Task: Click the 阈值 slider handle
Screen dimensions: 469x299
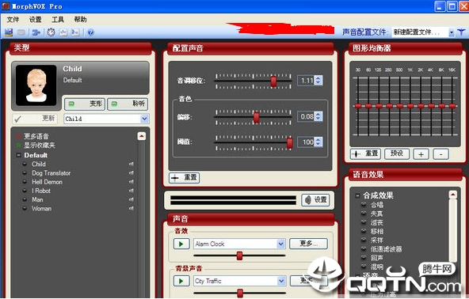Action: [x=289, y=143]
